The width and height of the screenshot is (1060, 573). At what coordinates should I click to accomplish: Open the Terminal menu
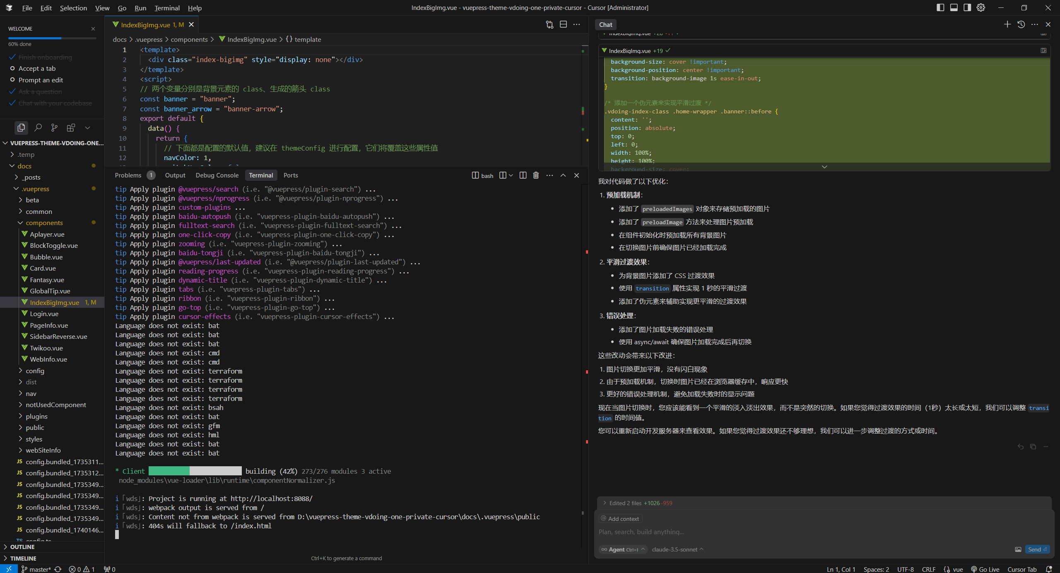coord(167,8)
